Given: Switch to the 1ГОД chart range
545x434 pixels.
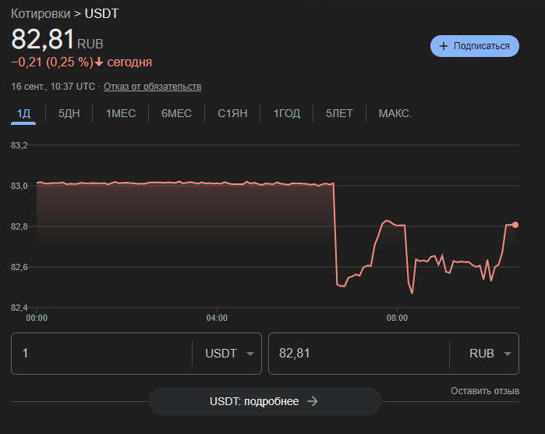Looking at the screenshot, I should click(286, 113).
